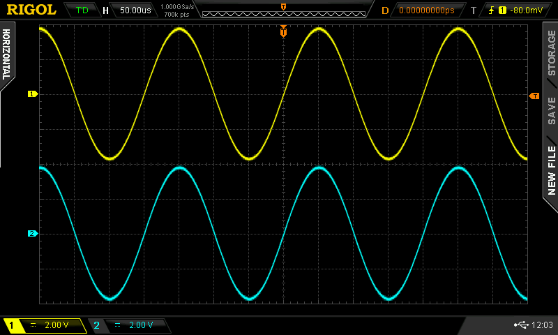Screen dimensions: 558x335
Task: Open the SAVE side tab
Action: tap(551, 111)
